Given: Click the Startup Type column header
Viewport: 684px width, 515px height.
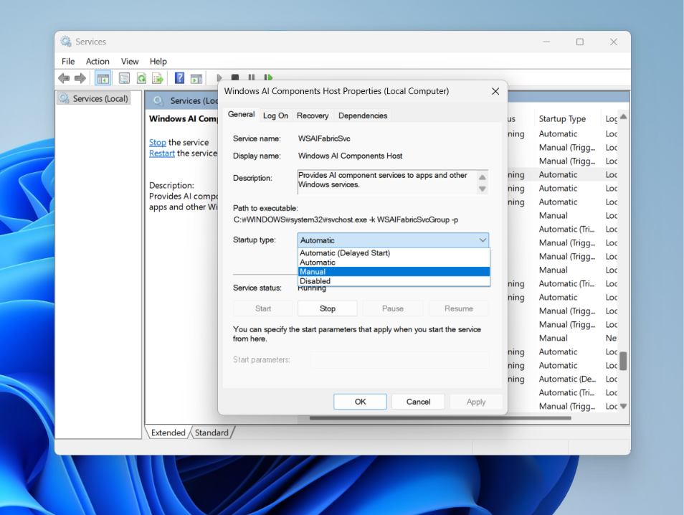Looking at the screenshot, I should point(562,119).
